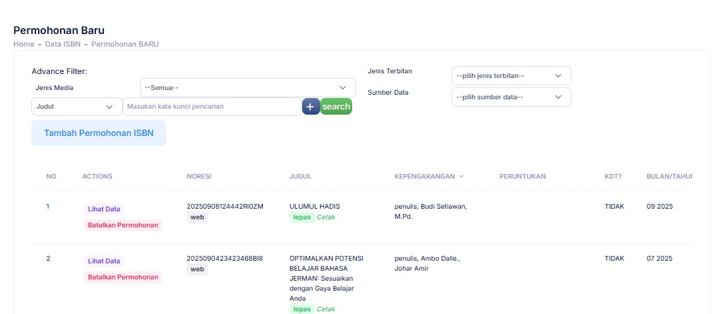Click the JUDUL column header
The height and width of the screenshot is (314, 719).
(x=300, y=177)
